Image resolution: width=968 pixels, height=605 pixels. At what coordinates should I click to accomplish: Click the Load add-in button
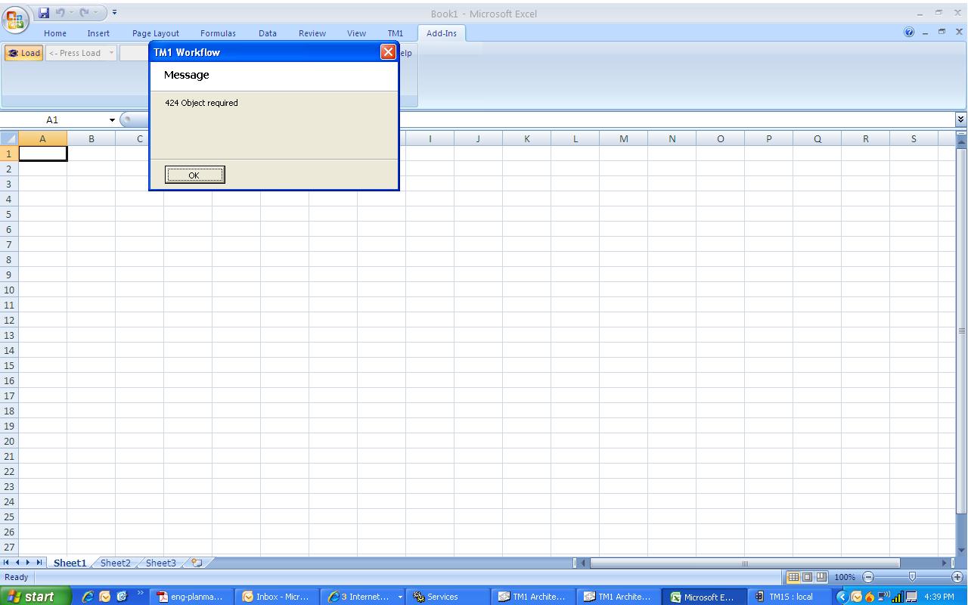23,53
